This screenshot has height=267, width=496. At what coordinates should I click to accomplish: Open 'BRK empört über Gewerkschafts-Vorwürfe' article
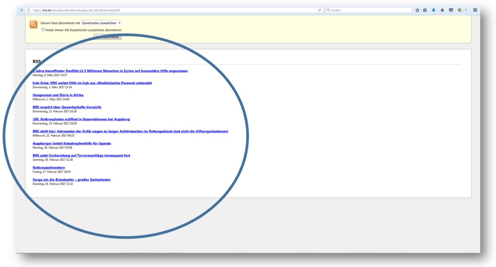pos(67,107)
